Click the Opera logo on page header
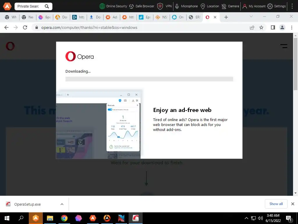Image resolution: width=298 pixels, height=224 pixels. pos(10,46)
